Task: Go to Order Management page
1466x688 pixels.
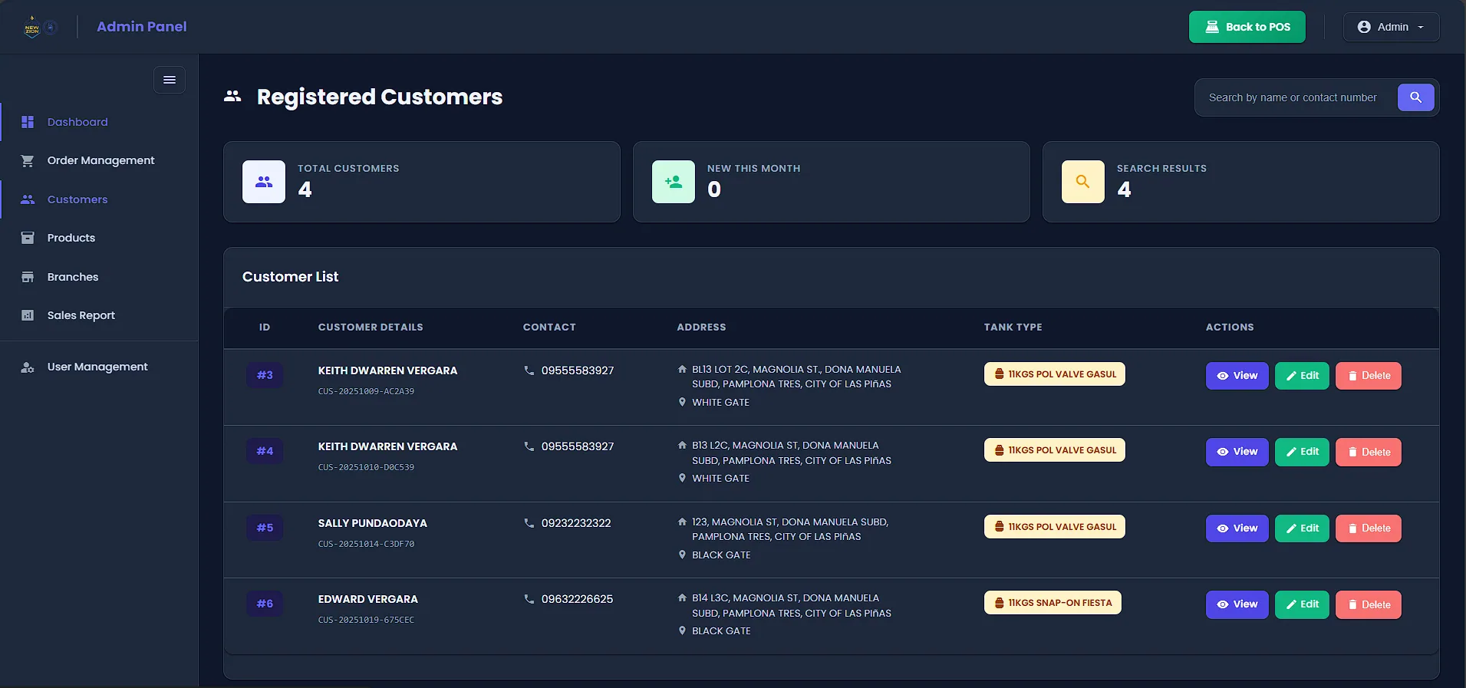Action: [99, 160]
